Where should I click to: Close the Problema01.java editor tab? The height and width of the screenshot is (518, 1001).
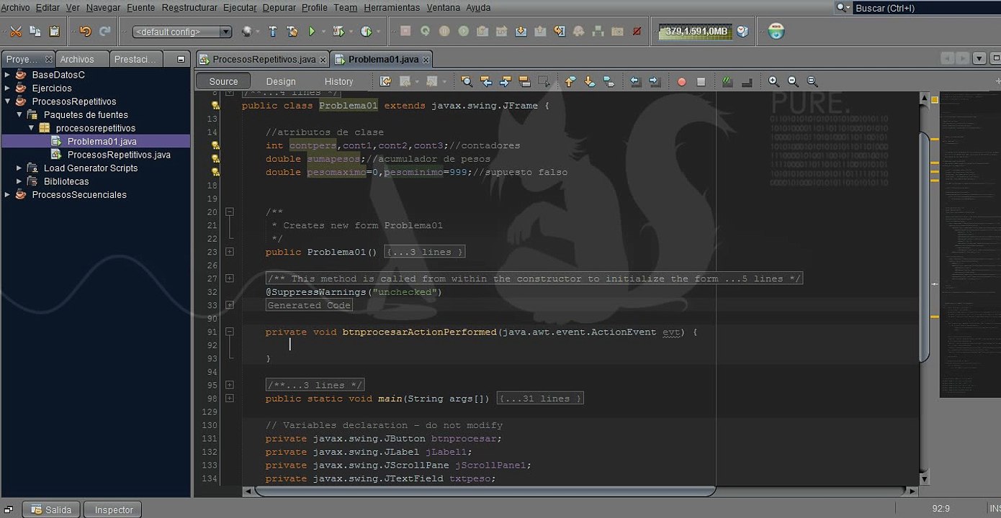[x=426, y=60]
